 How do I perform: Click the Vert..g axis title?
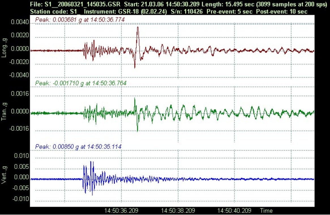(x=4, y=176)
